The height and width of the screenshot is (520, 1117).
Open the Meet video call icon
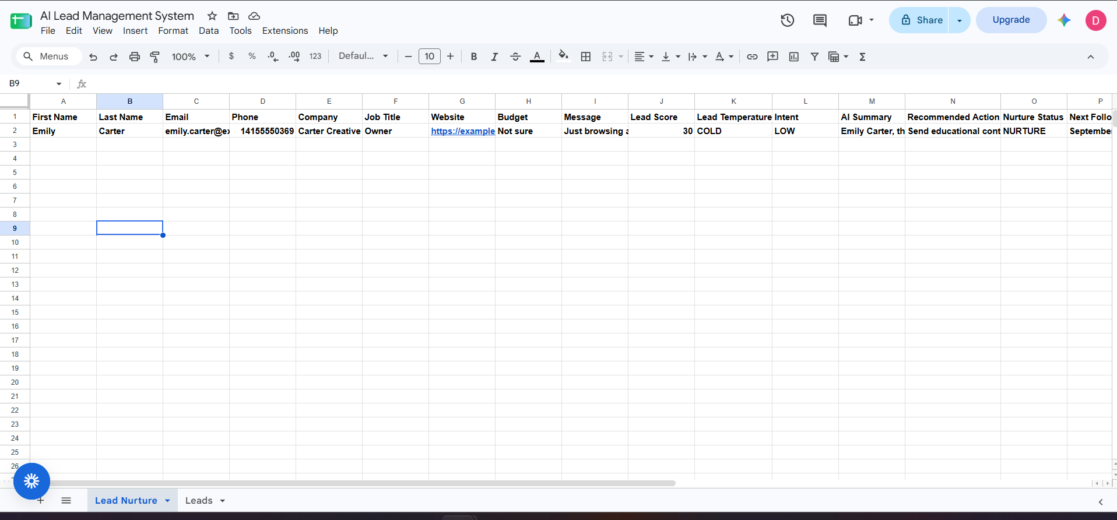pos(855,20)
